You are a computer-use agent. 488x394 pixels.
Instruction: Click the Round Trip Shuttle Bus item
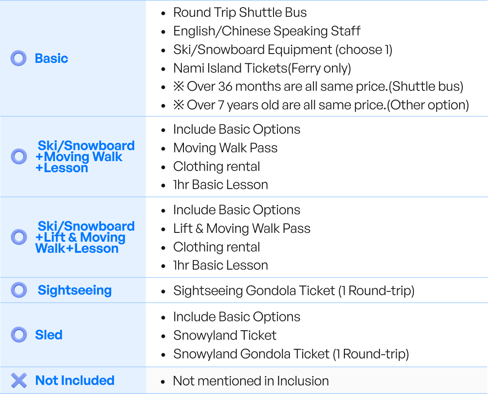[240, 12]
